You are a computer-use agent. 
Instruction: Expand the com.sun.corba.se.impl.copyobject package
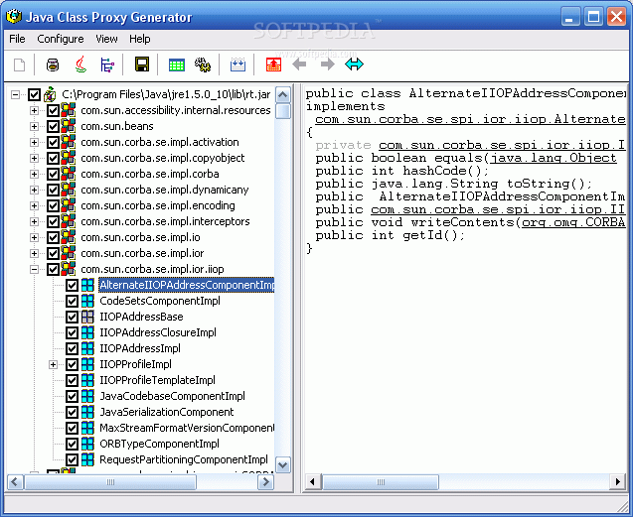[x=35, y=158]
